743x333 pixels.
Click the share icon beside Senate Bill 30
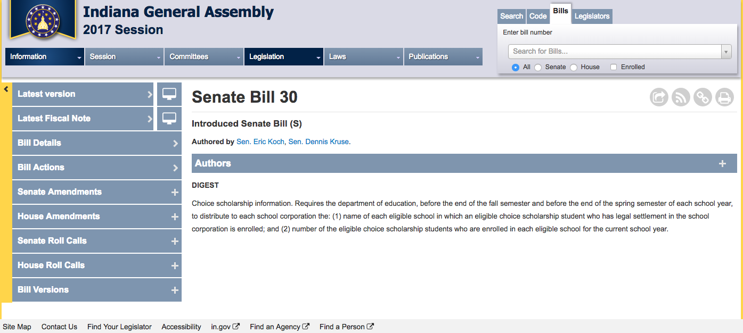(659, 97)
